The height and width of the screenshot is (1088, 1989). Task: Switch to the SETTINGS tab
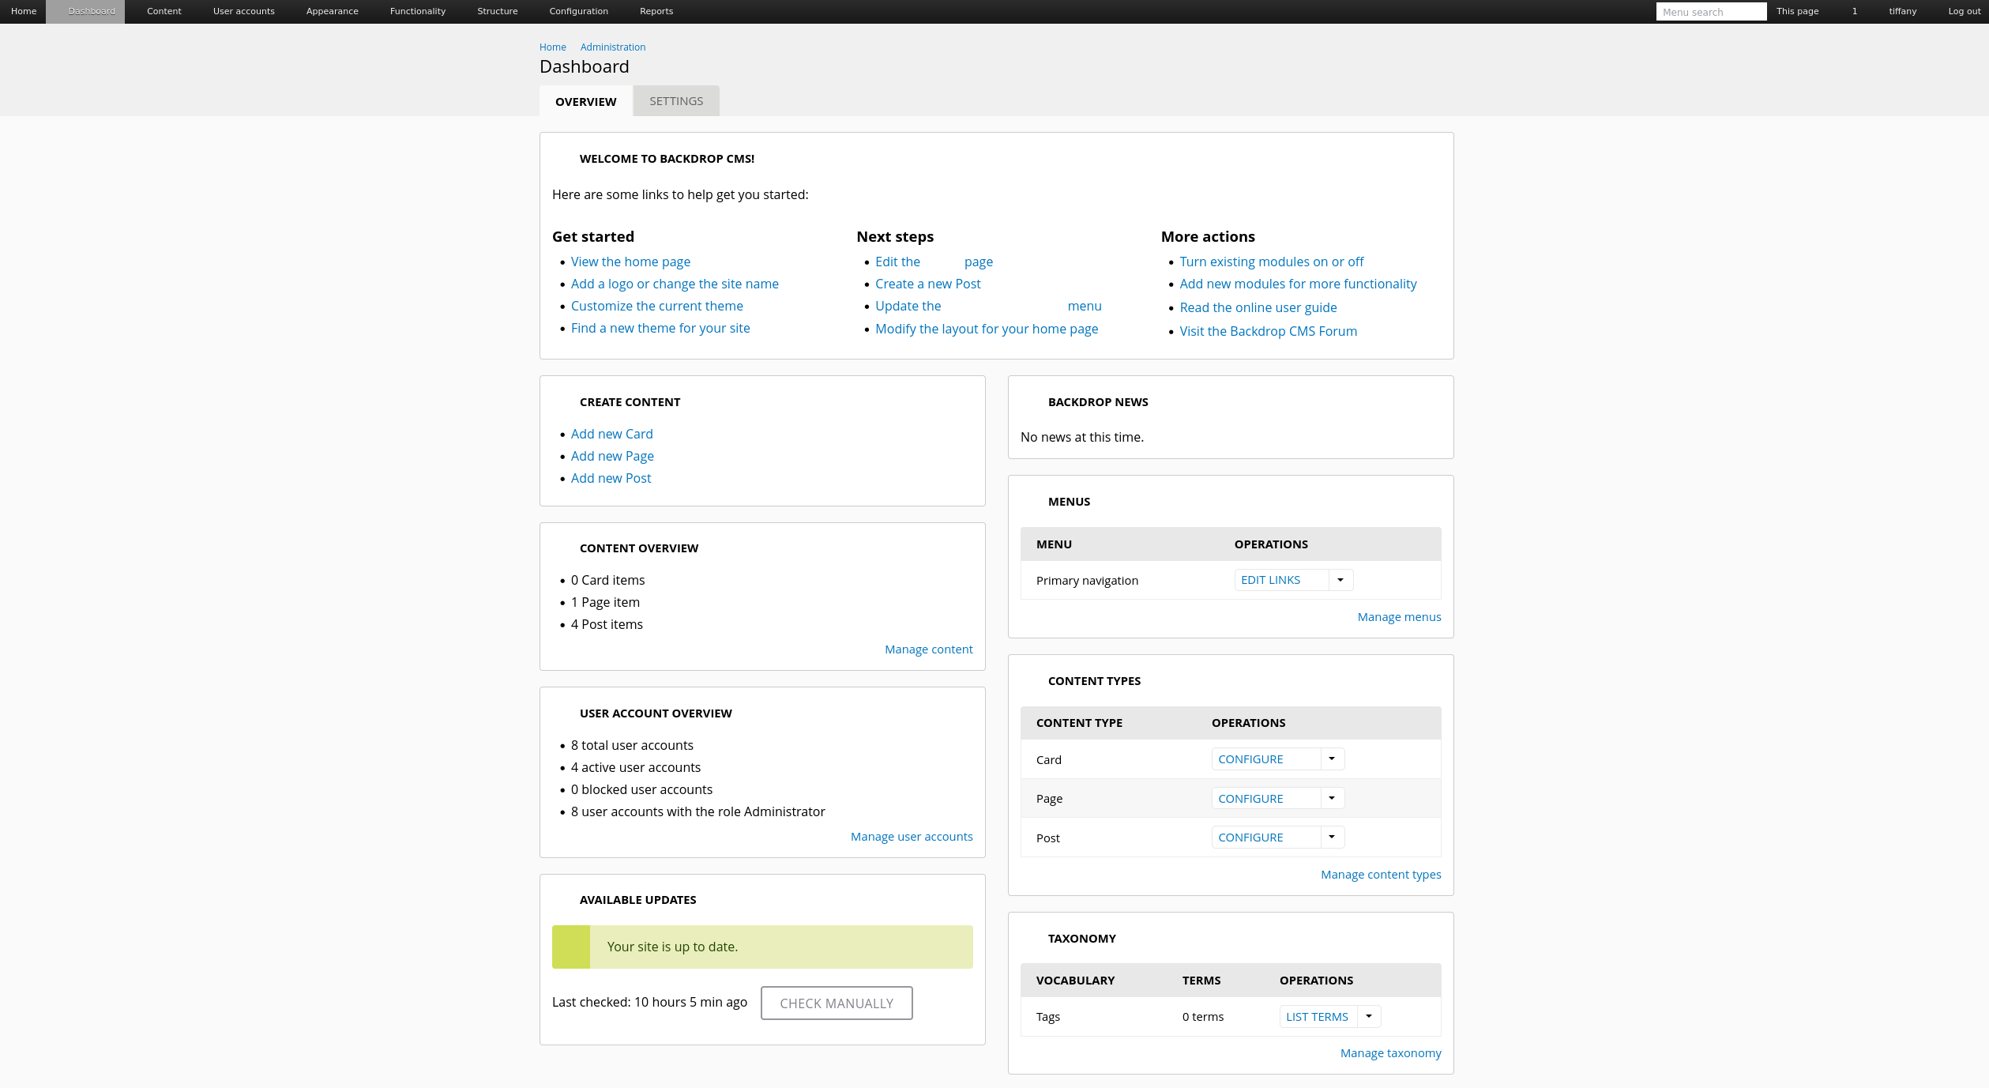click(x=675, y=100)
